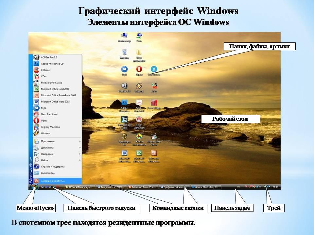
Task: Open Adobe Photoshop CS4 from Start menu
Action: (52, 64)
